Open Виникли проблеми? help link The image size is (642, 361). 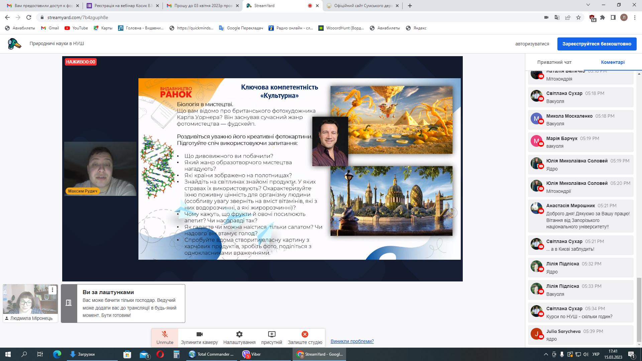(x=352, y=341)
